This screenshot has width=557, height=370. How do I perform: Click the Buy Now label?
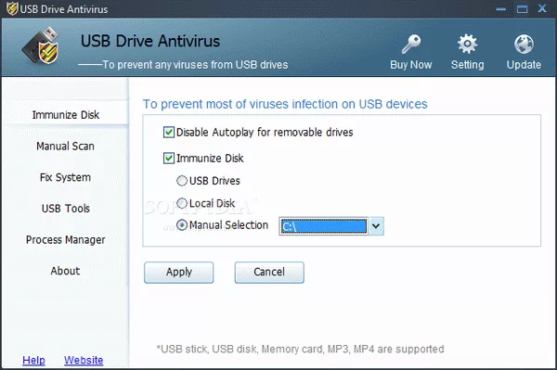pyautogui.click(x=411, y=65)
